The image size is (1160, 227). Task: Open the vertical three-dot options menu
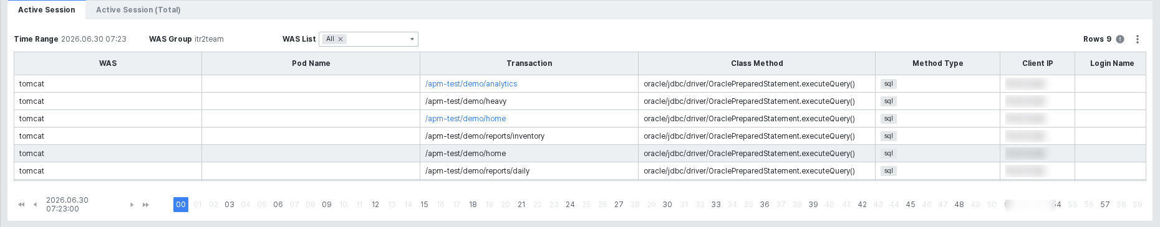tap(1138, 39)
